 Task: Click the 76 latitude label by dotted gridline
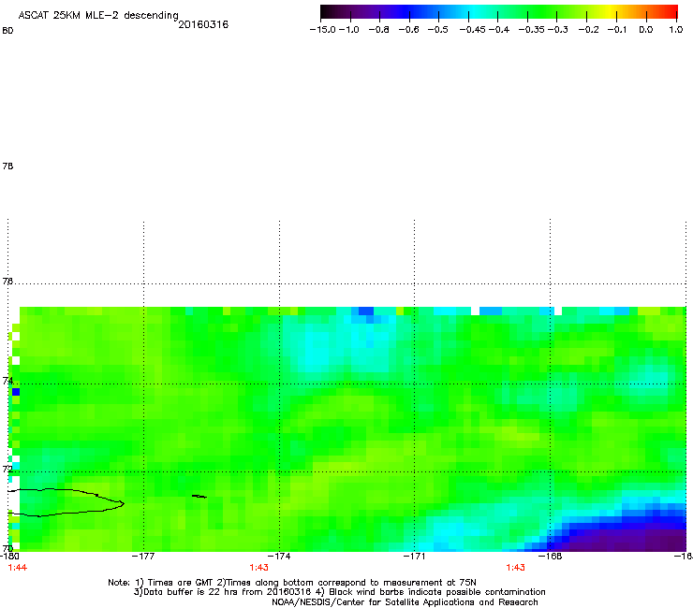point(7,281)
